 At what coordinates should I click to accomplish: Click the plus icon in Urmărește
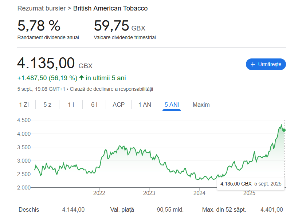tap(253, 64)
